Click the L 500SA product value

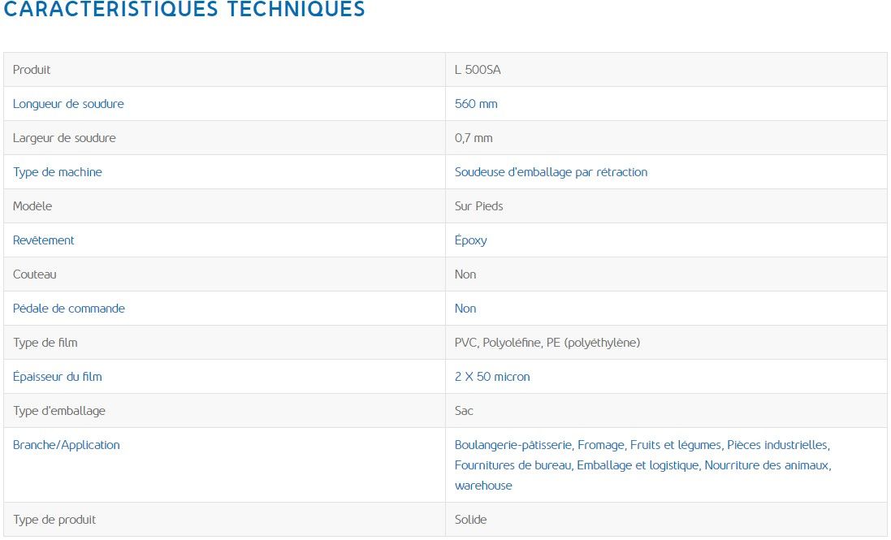478,70
